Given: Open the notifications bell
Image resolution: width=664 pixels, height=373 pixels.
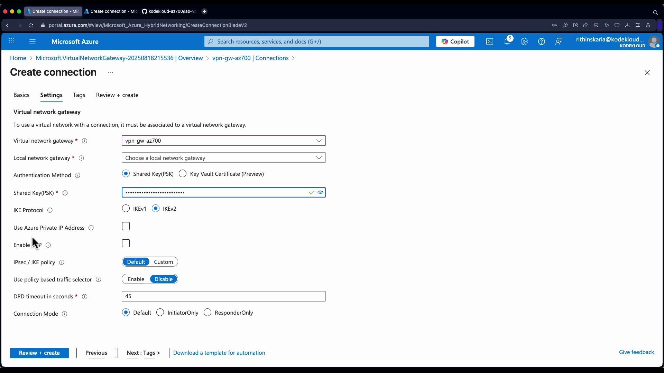Looking at the screenshot, I should point(507,41).
